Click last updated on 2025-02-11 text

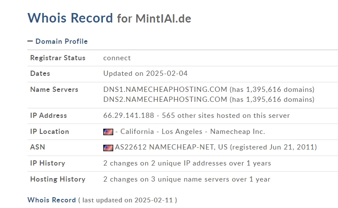[x=128, y=200]
